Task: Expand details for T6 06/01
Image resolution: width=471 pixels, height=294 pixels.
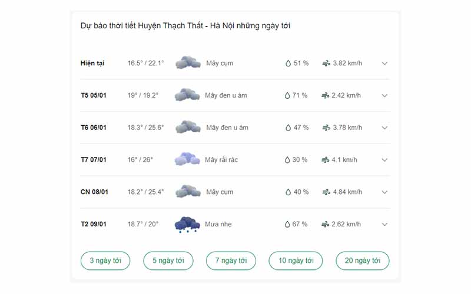Action: pos(384,128)
